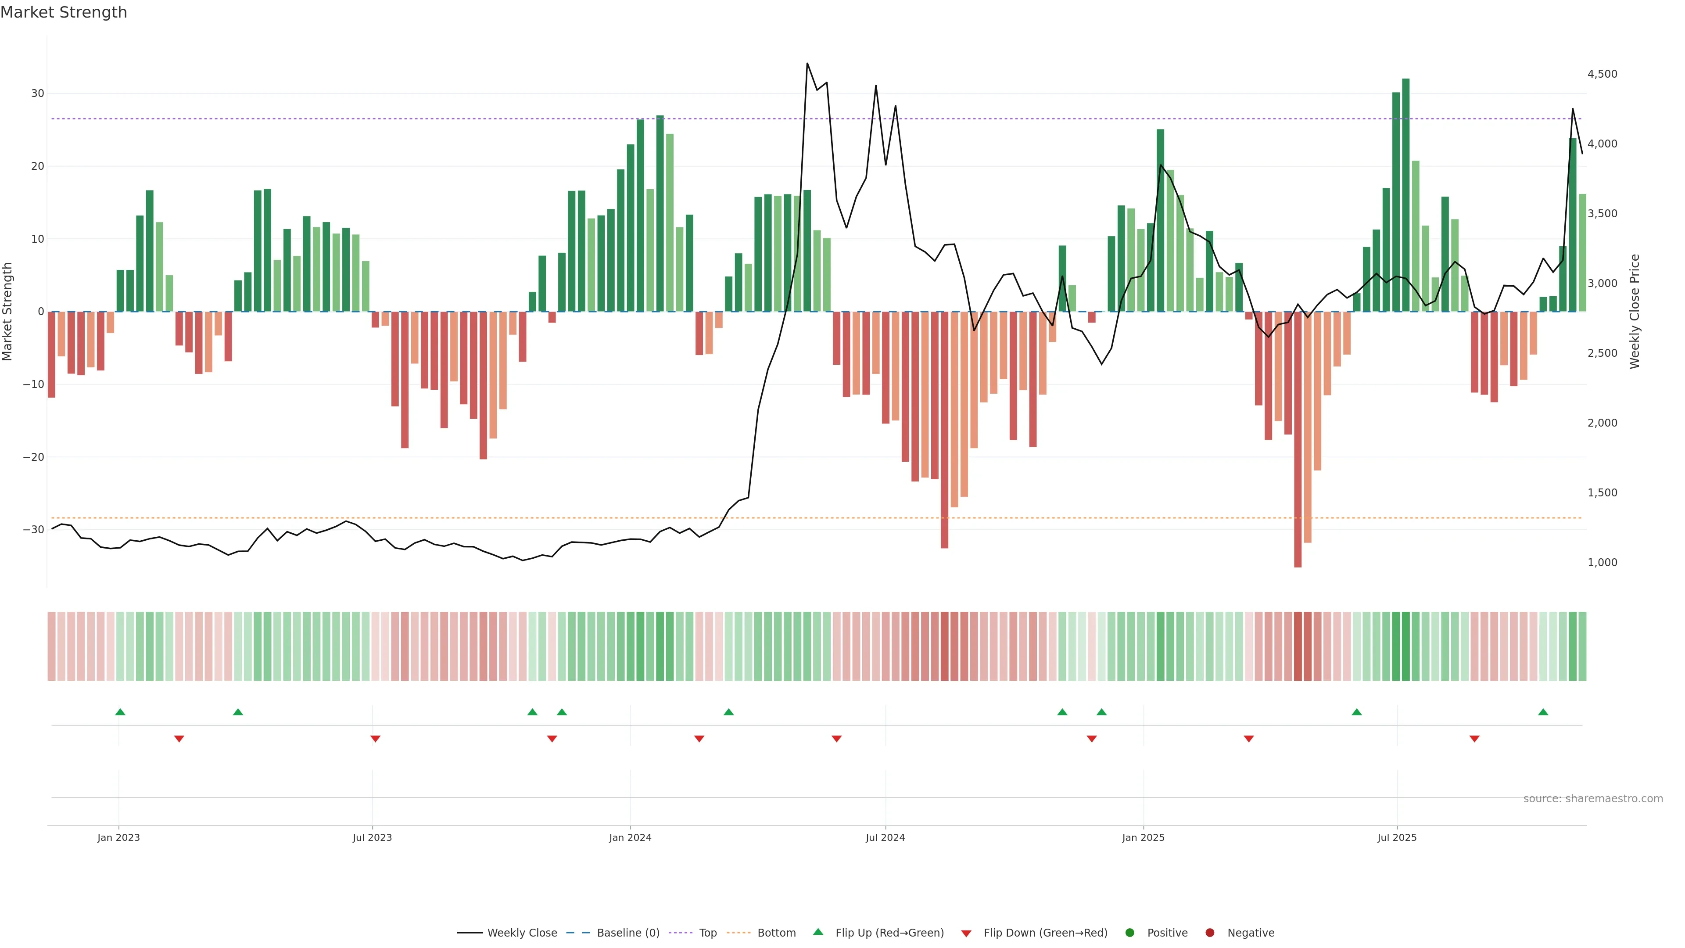Click the Flip Up green triangle legend icon

pos(817,932)
